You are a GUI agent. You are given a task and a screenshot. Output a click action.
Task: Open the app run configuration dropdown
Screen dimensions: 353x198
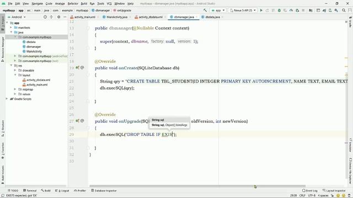[218, 10]
